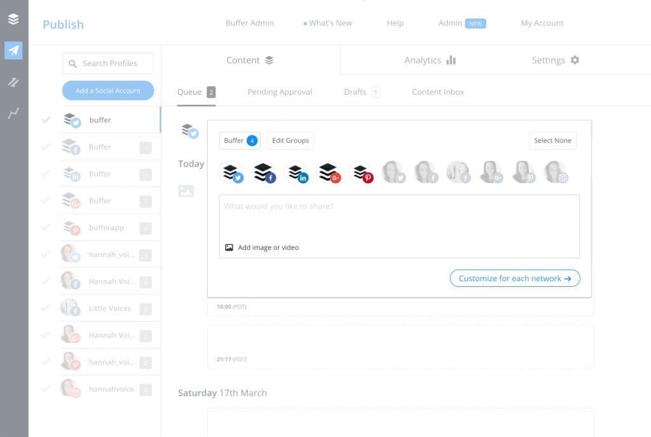Select Buffer LinkedIn avatar in composer
The image size is (651, 437).
point(296,172)
